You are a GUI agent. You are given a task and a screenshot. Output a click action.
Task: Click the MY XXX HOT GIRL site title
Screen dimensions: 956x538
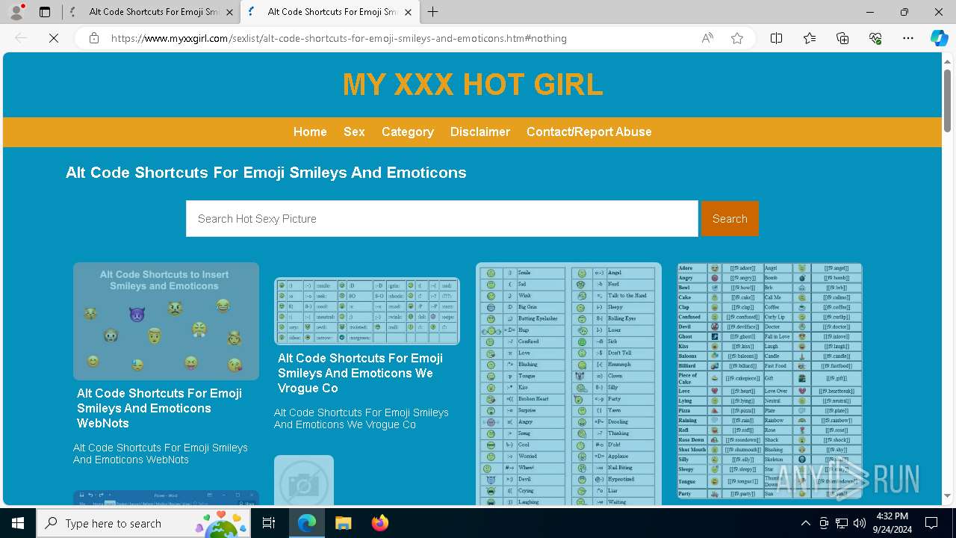point(473,84)
